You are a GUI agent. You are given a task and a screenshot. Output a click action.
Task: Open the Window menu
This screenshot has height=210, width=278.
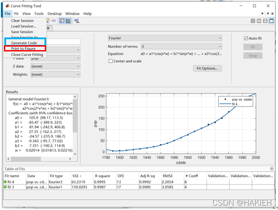point(72,14)
